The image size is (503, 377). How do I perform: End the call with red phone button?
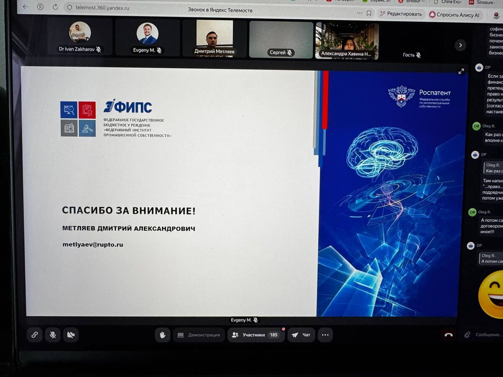(x=449, y=335)
